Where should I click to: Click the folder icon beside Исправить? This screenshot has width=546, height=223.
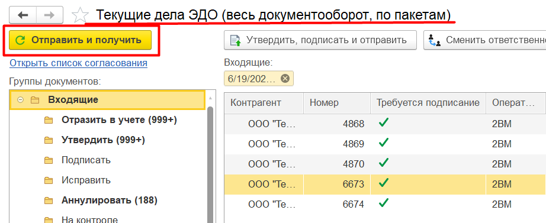pyautogui.click(x=49, y=180)
